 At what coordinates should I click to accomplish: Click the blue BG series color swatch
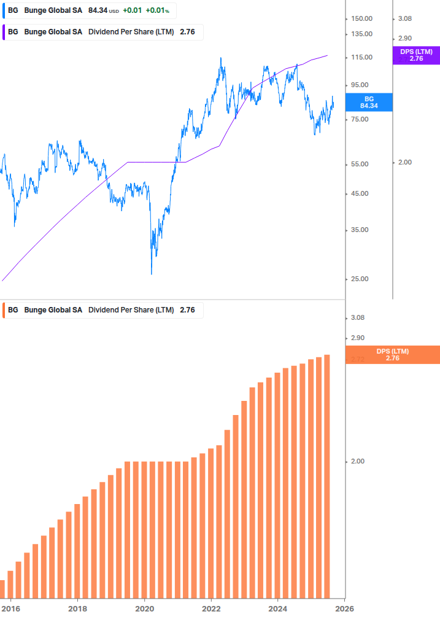point(4,10)
